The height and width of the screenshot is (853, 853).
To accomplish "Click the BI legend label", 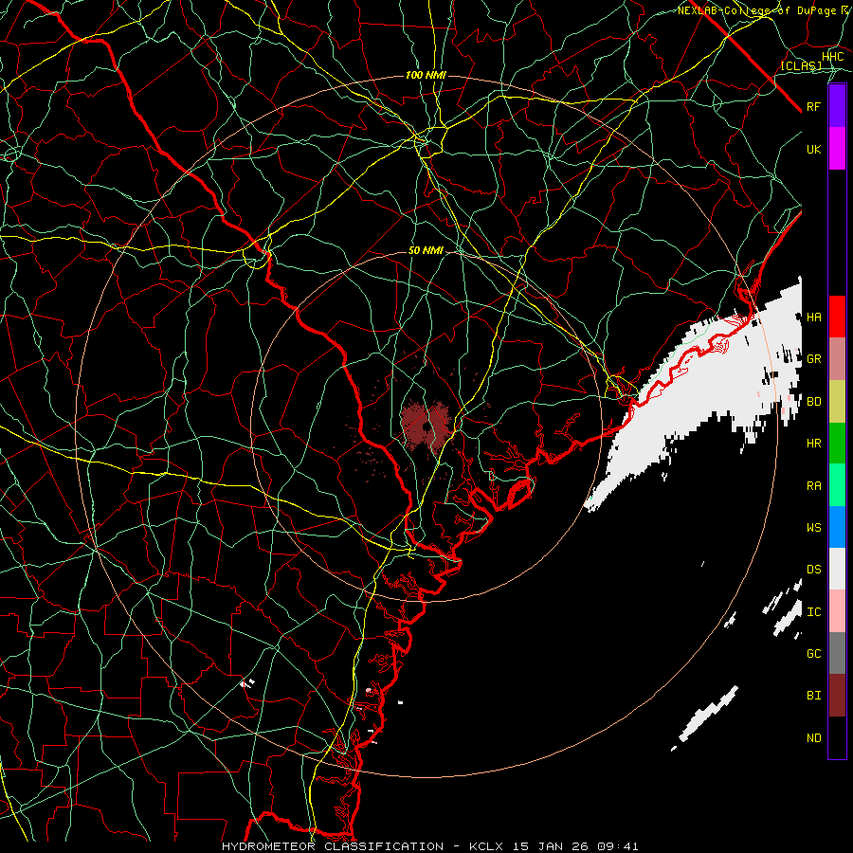I will coord(813,696).
